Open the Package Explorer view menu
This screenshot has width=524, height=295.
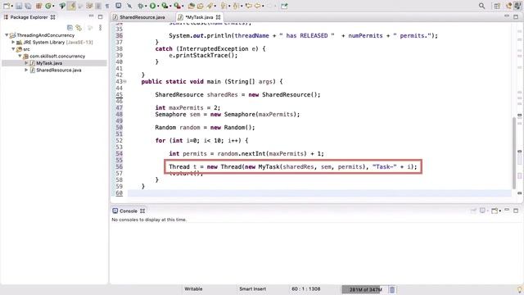[x=100, y=28]
